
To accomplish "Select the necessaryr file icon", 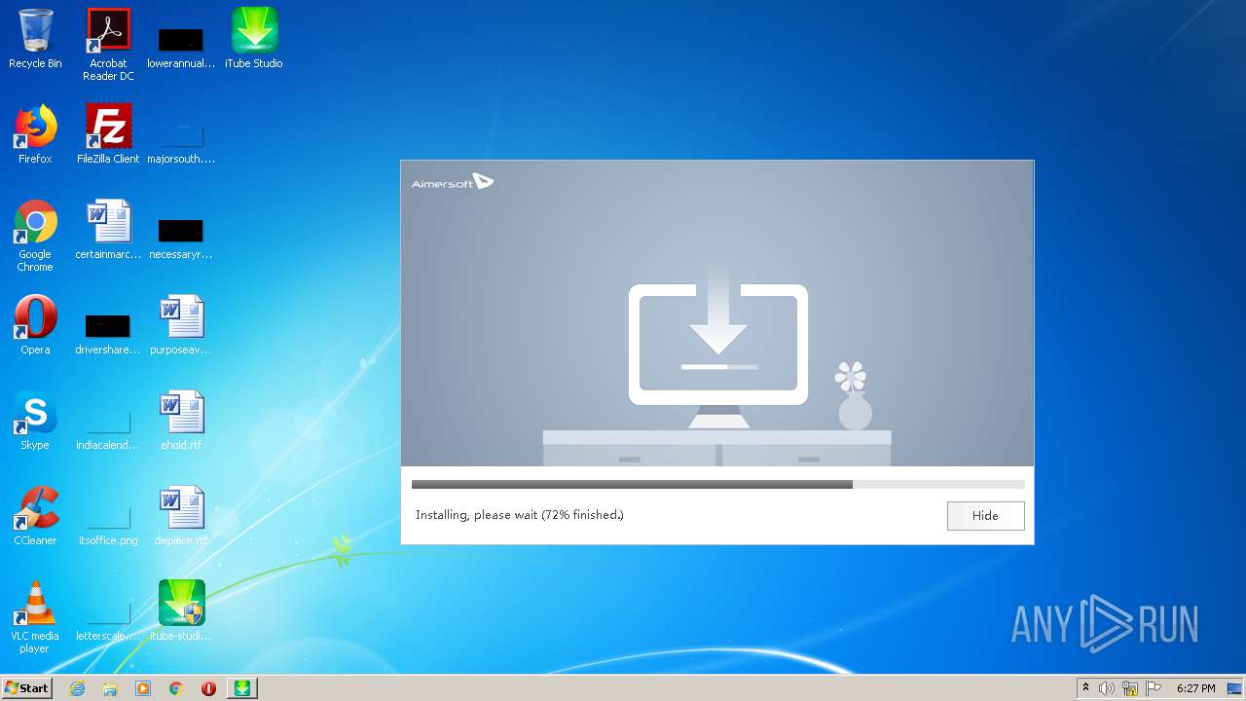I will coord(181,238).
